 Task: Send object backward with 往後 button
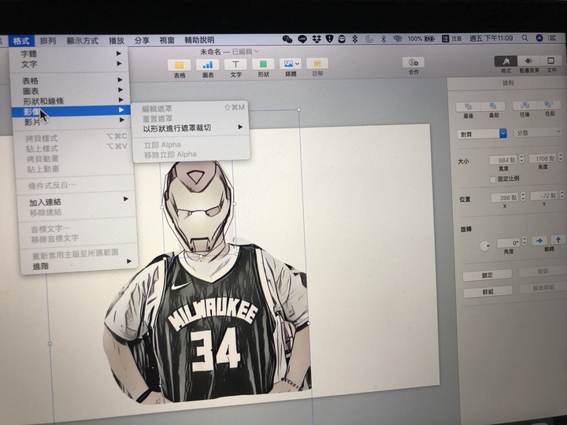[524, 105]
